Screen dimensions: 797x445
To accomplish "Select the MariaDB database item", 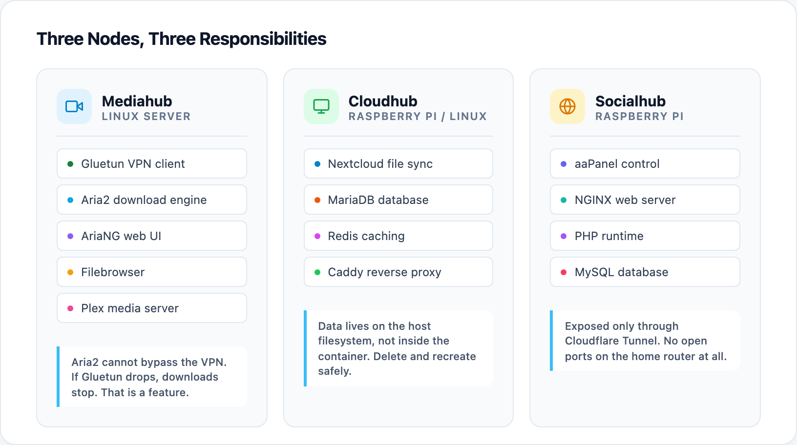I will tap(398, 200).
